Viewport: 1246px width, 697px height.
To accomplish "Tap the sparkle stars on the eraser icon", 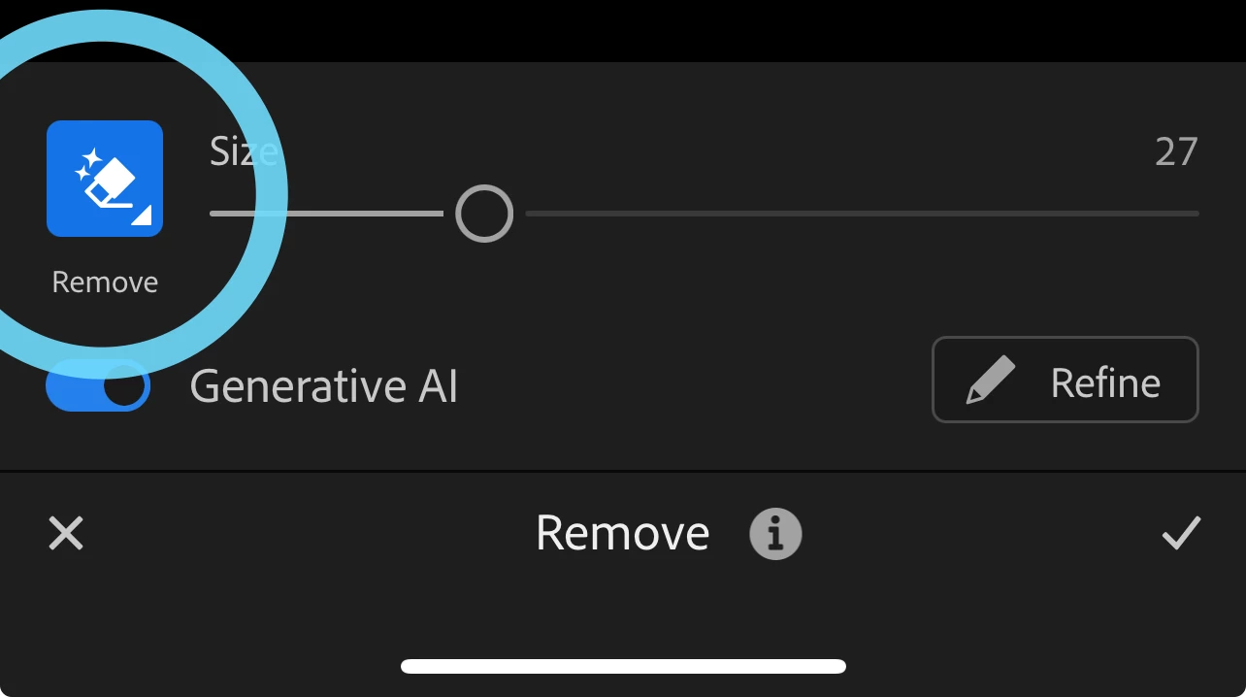I will tap(87, 163).
